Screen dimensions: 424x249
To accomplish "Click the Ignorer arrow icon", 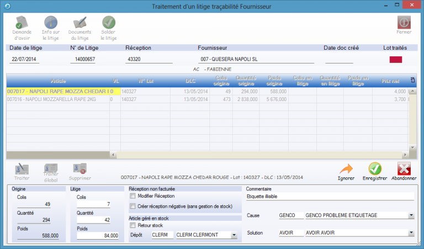I will [x=346, y=168].
